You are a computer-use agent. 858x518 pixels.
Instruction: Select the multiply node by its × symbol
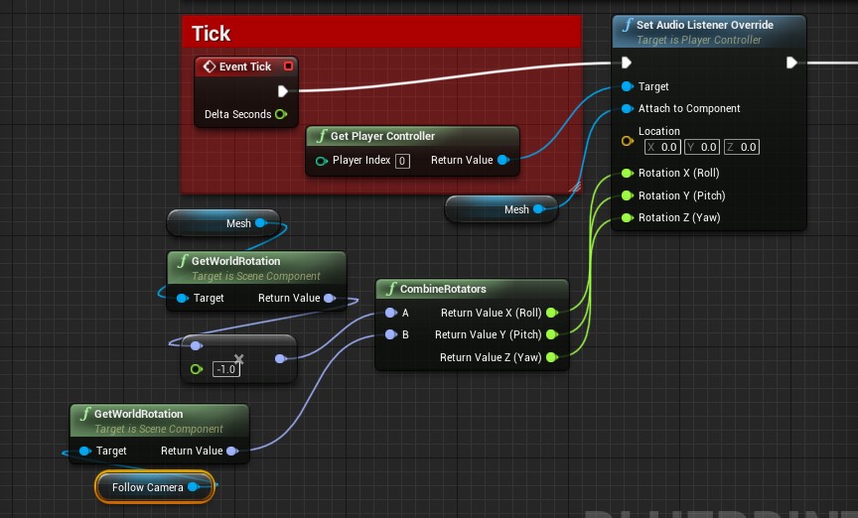coord(239,359)
